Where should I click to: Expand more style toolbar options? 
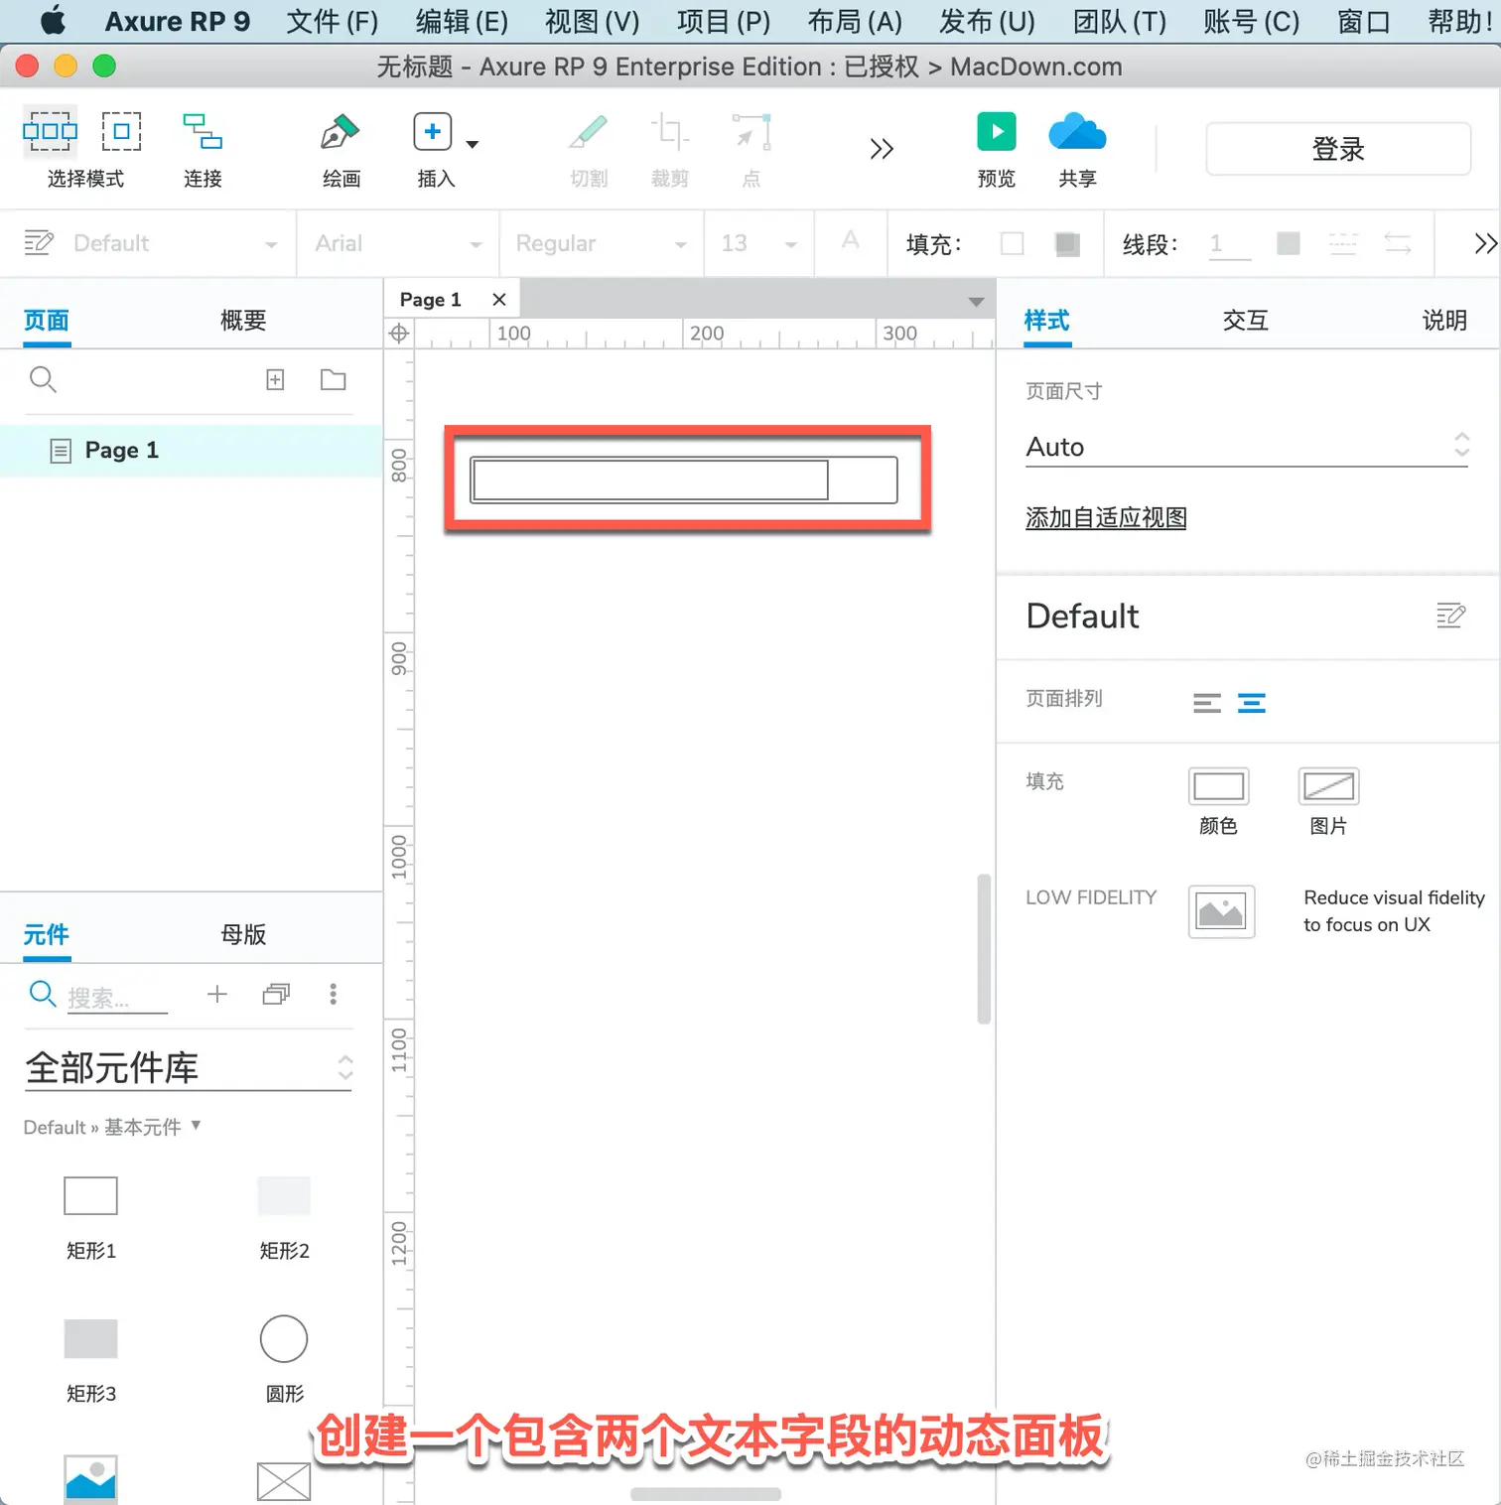(x=1485, y=243)
